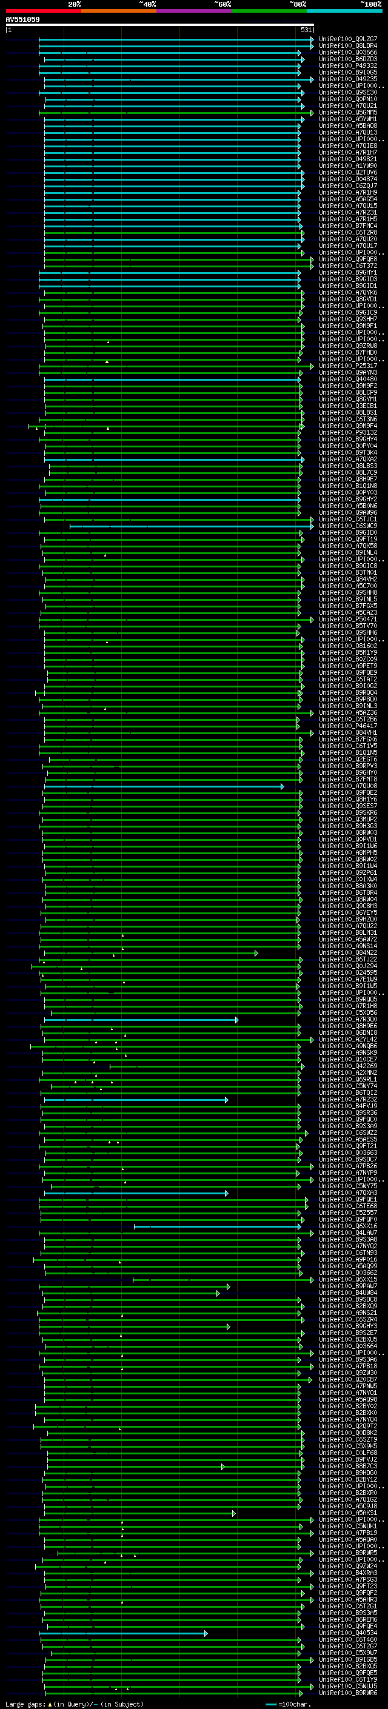
Task: Select hit label UniRef100_A7Q1G2
Action: click(348, 1499)
